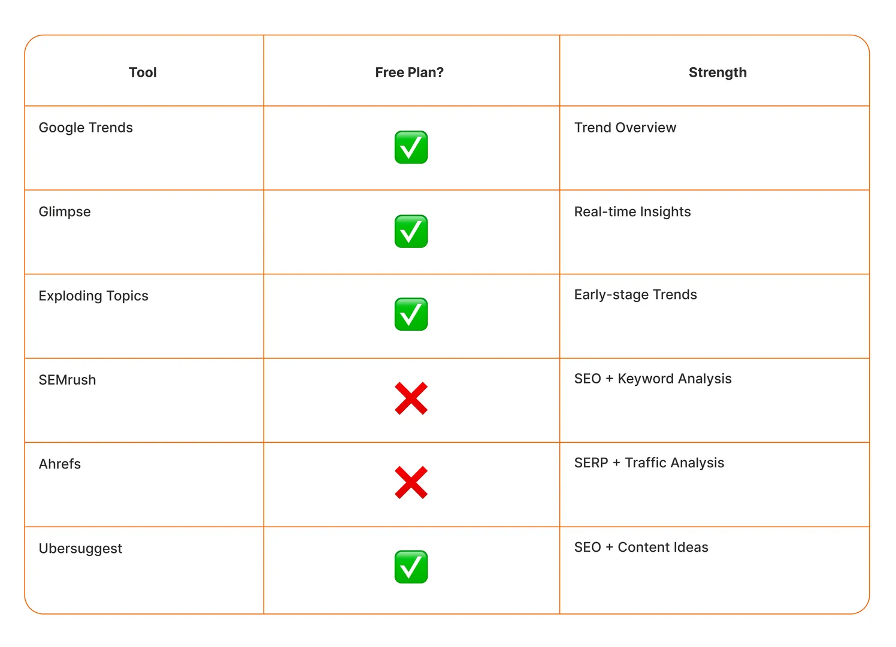Select the Trend Overview strength text

pyautogui.click(x=625, y=128)
